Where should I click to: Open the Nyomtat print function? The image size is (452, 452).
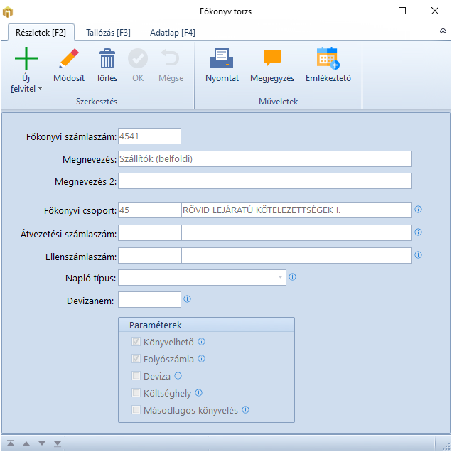tap(222, 59)
